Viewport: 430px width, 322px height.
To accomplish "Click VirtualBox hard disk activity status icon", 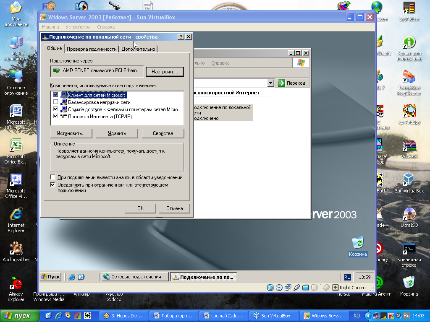I will point(270,288).
